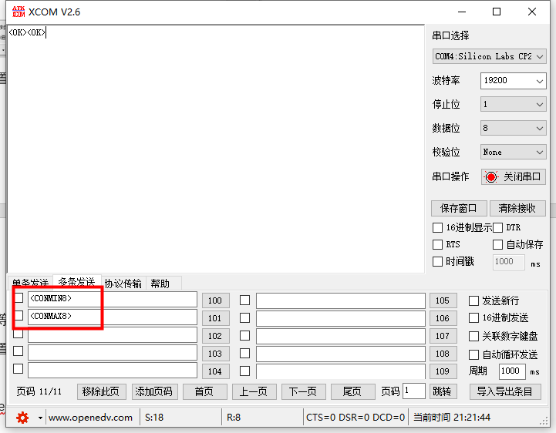The height and width of the screenshot is (433, 556).
Task: Click the 添加页码 button
Action: click(x=154, y=391)
